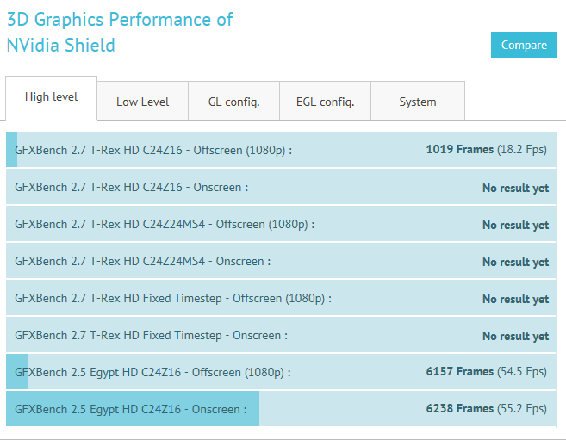Image resolution: width=566 pixels, height=440 pixels.
Task: Click '3D Graphics Performance of NVidia Shield' heading
Action: pos(120,33)
